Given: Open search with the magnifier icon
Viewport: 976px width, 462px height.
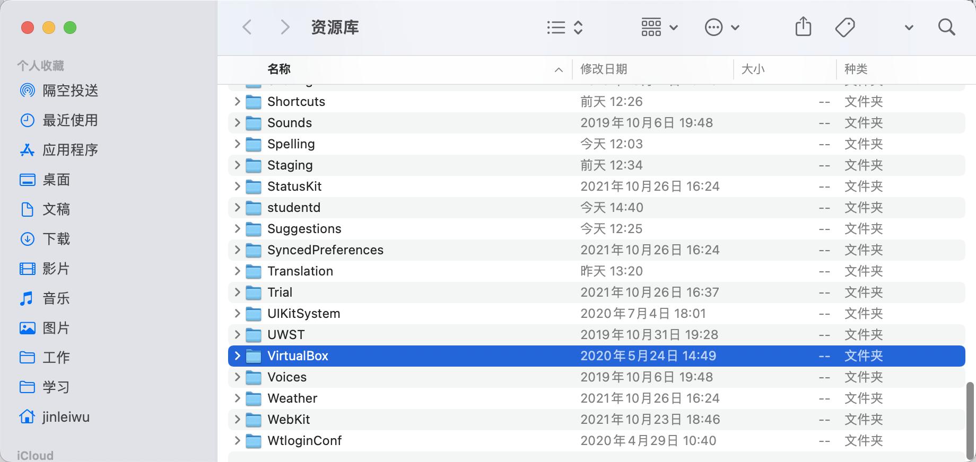Looking at the screenshot, I should (x=946, y=27).
